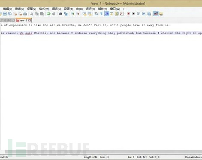Viewport: 202px width, 160px height.
Task: Open the 视图(V) menu
Action: (x=31, y=9)
